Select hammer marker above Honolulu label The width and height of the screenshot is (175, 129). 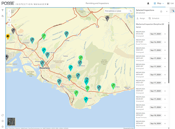click(x=42, y=63)
